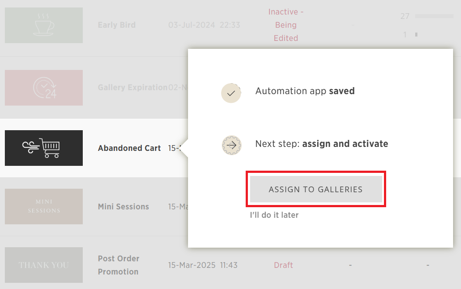
Task: Click the gear arrow icon beside Next step
Action: point(232,145)
